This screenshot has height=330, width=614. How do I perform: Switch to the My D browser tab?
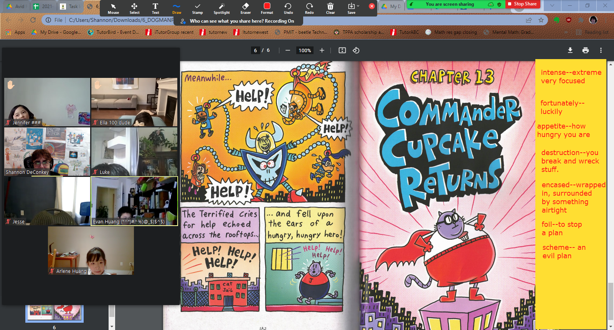[392, 6]
